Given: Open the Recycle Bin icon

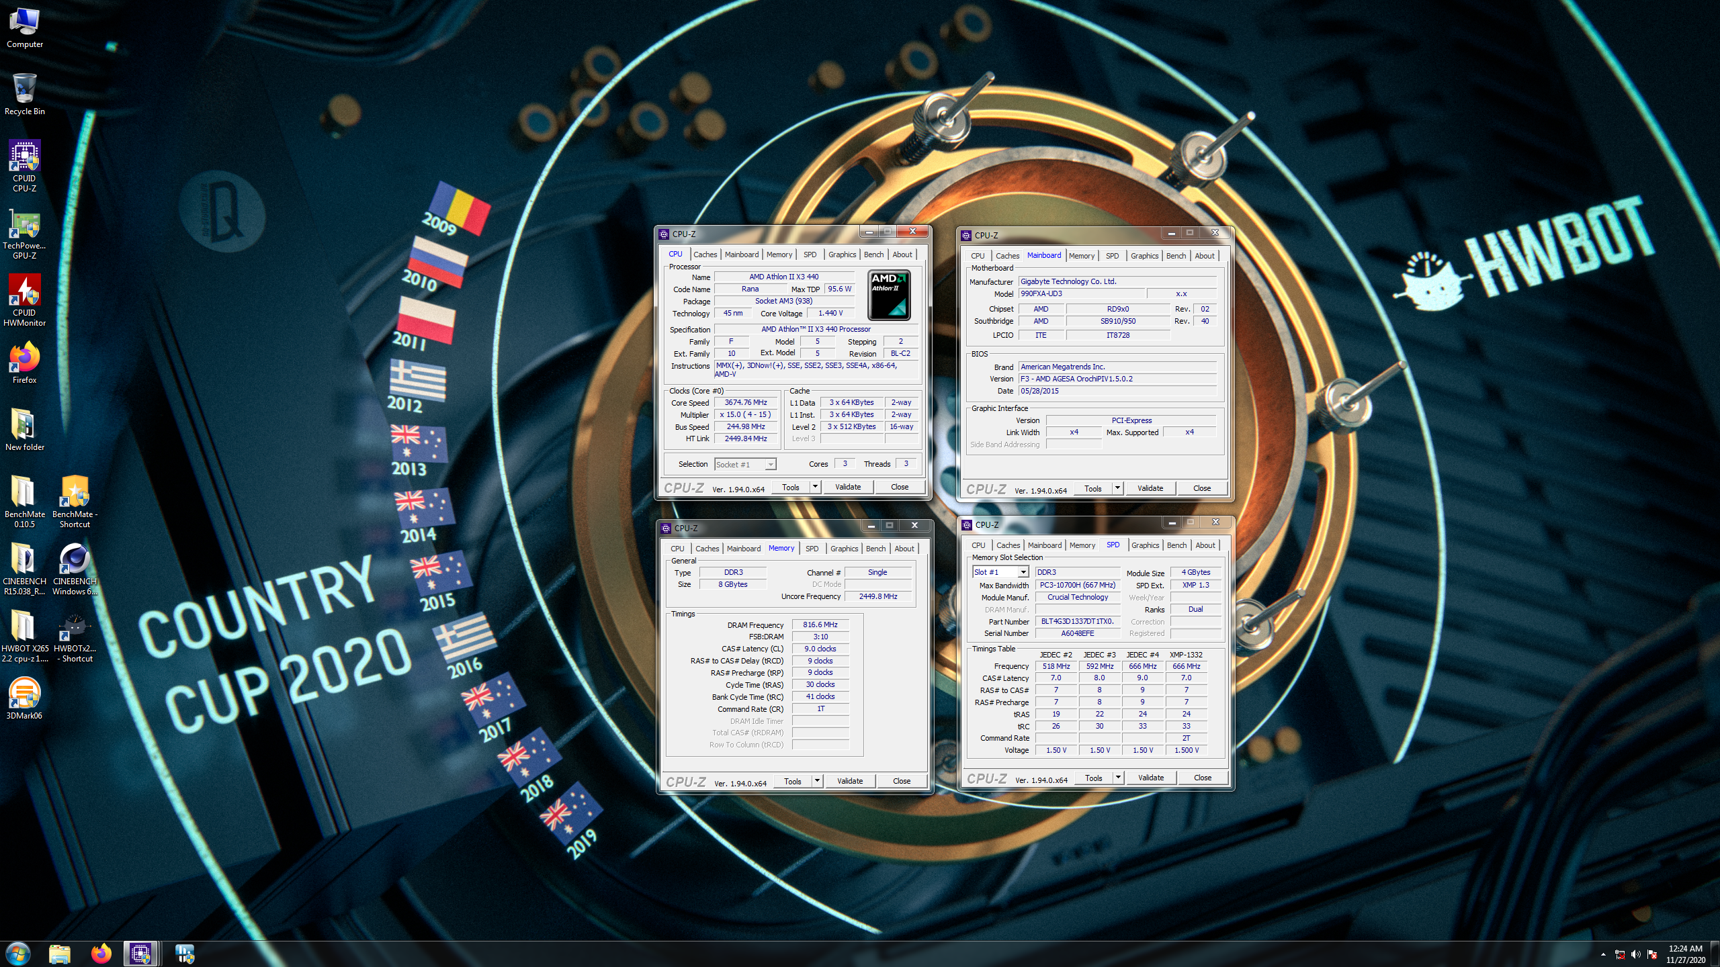Looking at the screenshot, I should pyautogui.click(x=25, y=95).
